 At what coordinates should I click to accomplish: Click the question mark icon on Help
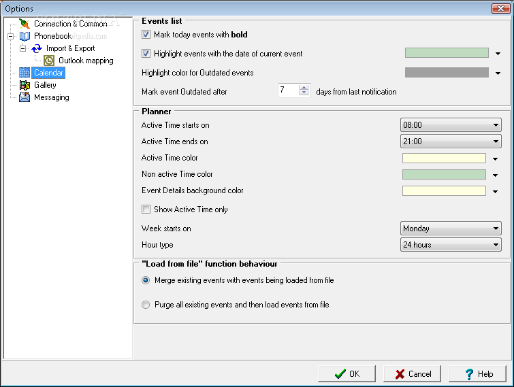[469, 374]
